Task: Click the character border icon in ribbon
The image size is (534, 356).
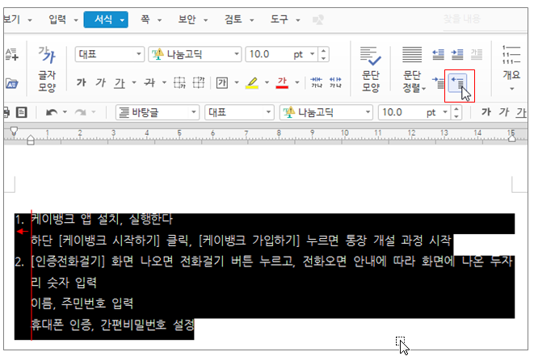Action: [179, 82]
